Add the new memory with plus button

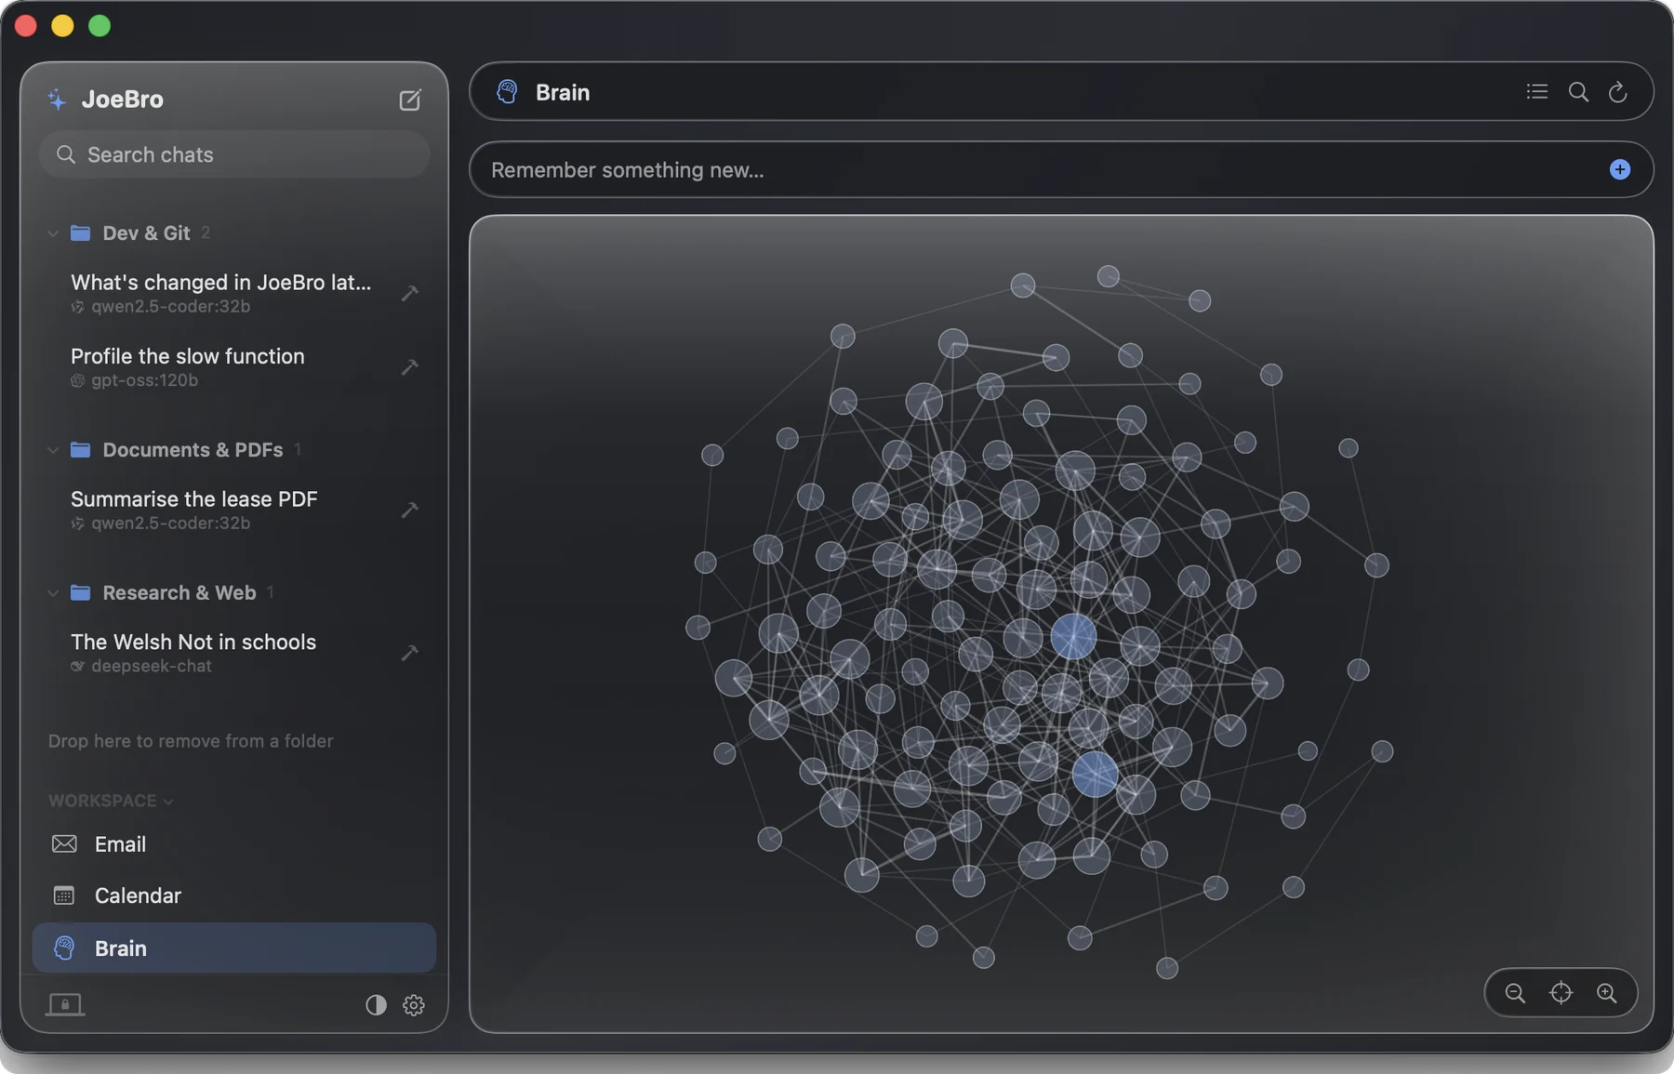click(1619, 169)
